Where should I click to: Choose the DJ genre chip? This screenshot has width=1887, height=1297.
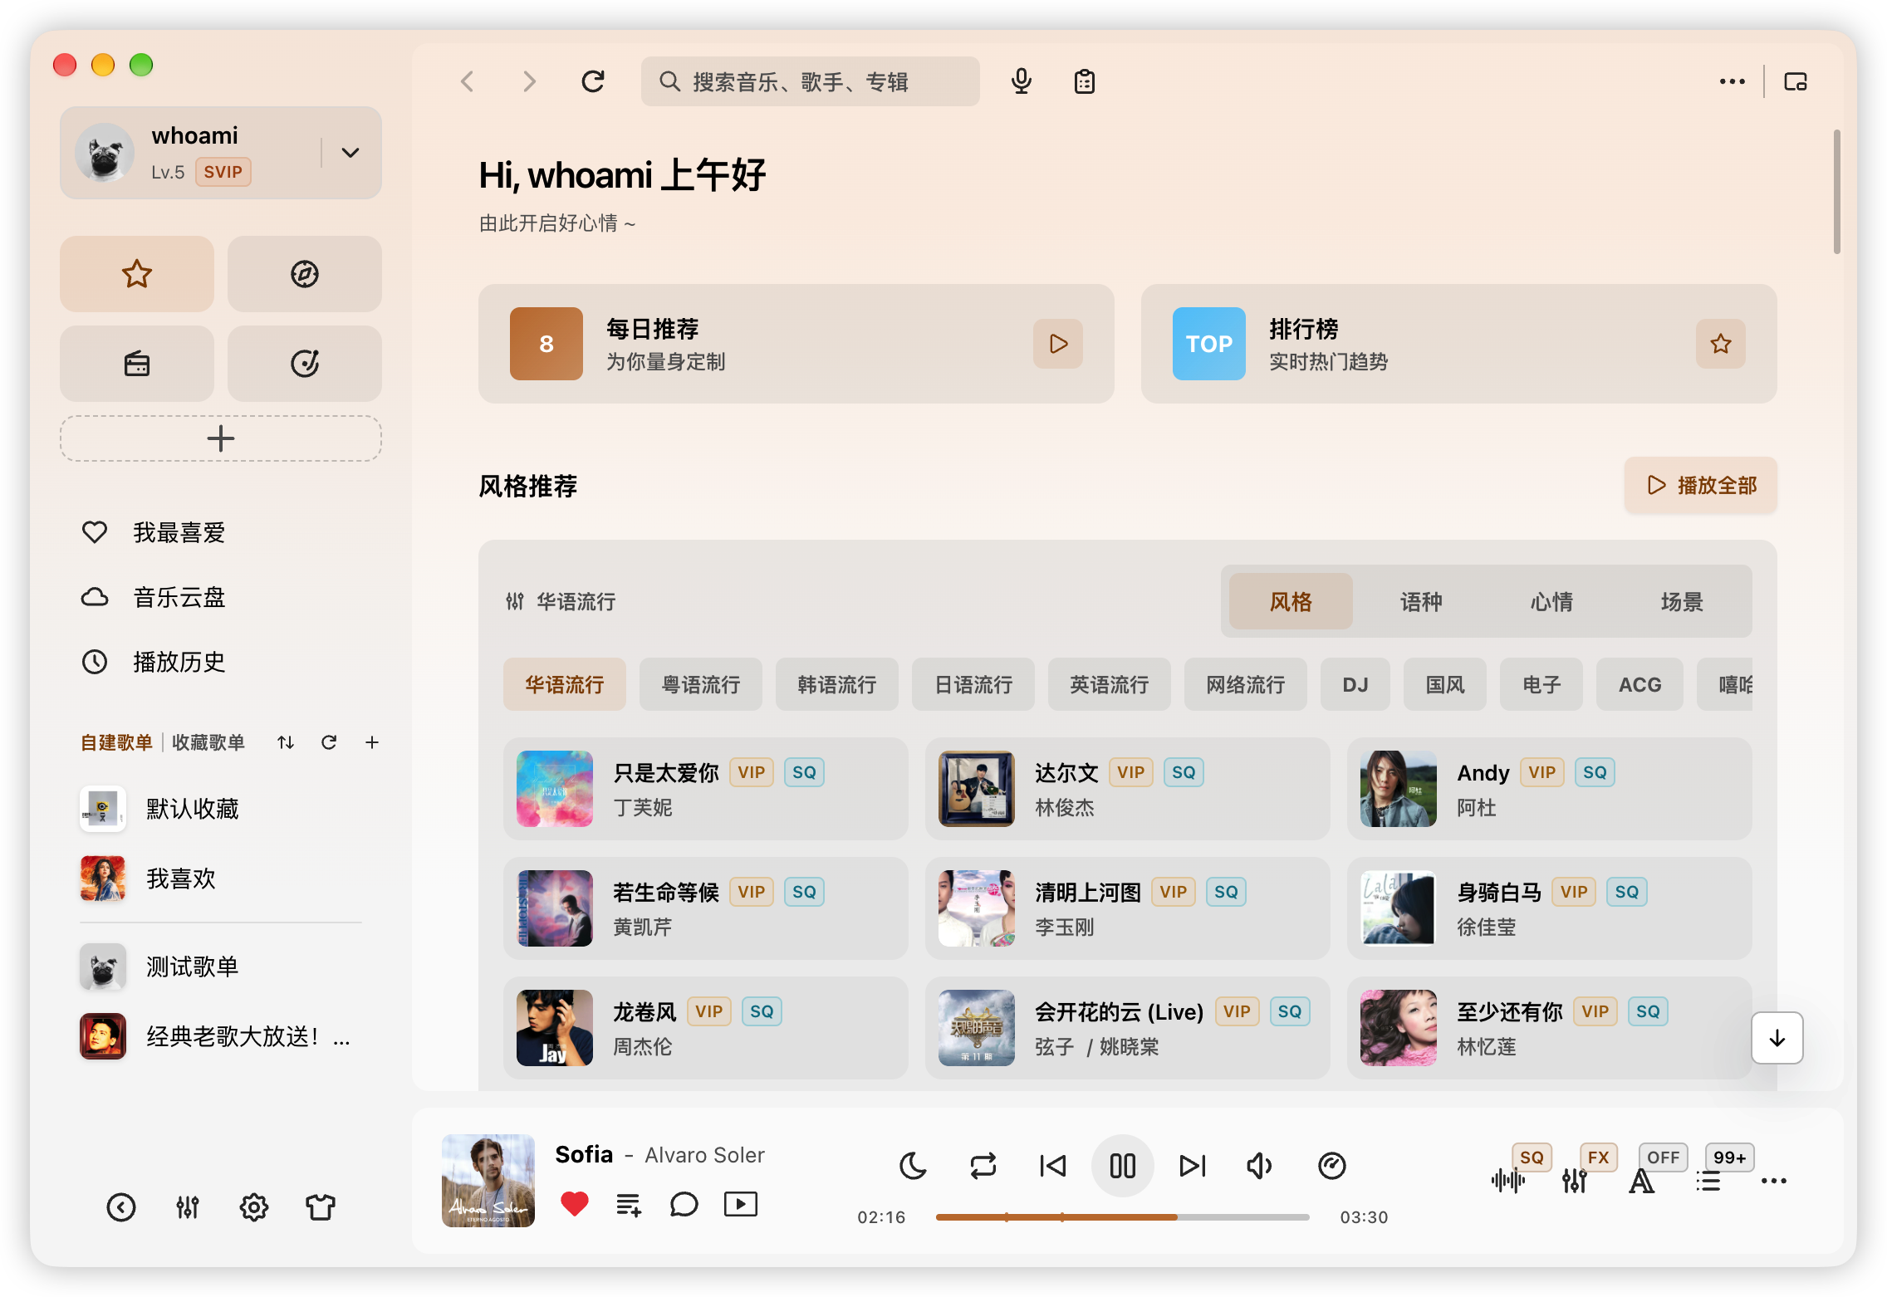pyautogui.click(x=1355, y=684)
